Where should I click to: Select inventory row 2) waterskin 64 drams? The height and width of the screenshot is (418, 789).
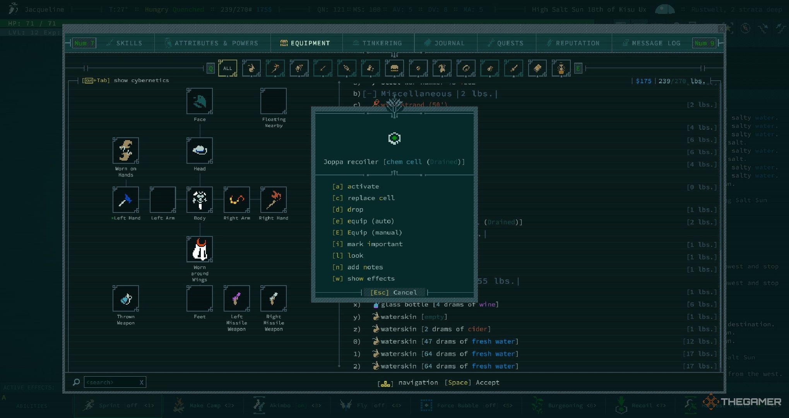(535, 367)
